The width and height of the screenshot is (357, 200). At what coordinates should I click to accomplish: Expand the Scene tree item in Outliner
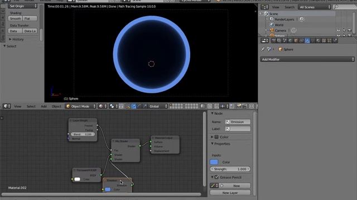260,14
